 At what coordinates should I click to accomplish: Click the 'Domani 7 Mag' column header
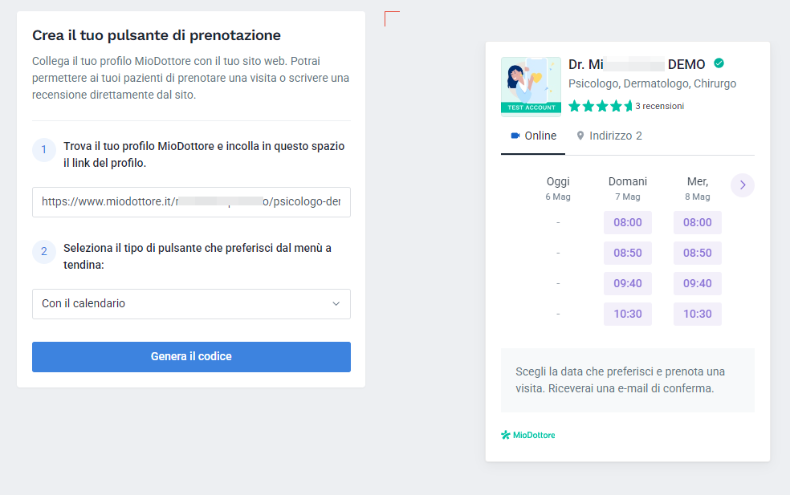tap(628, 189)
